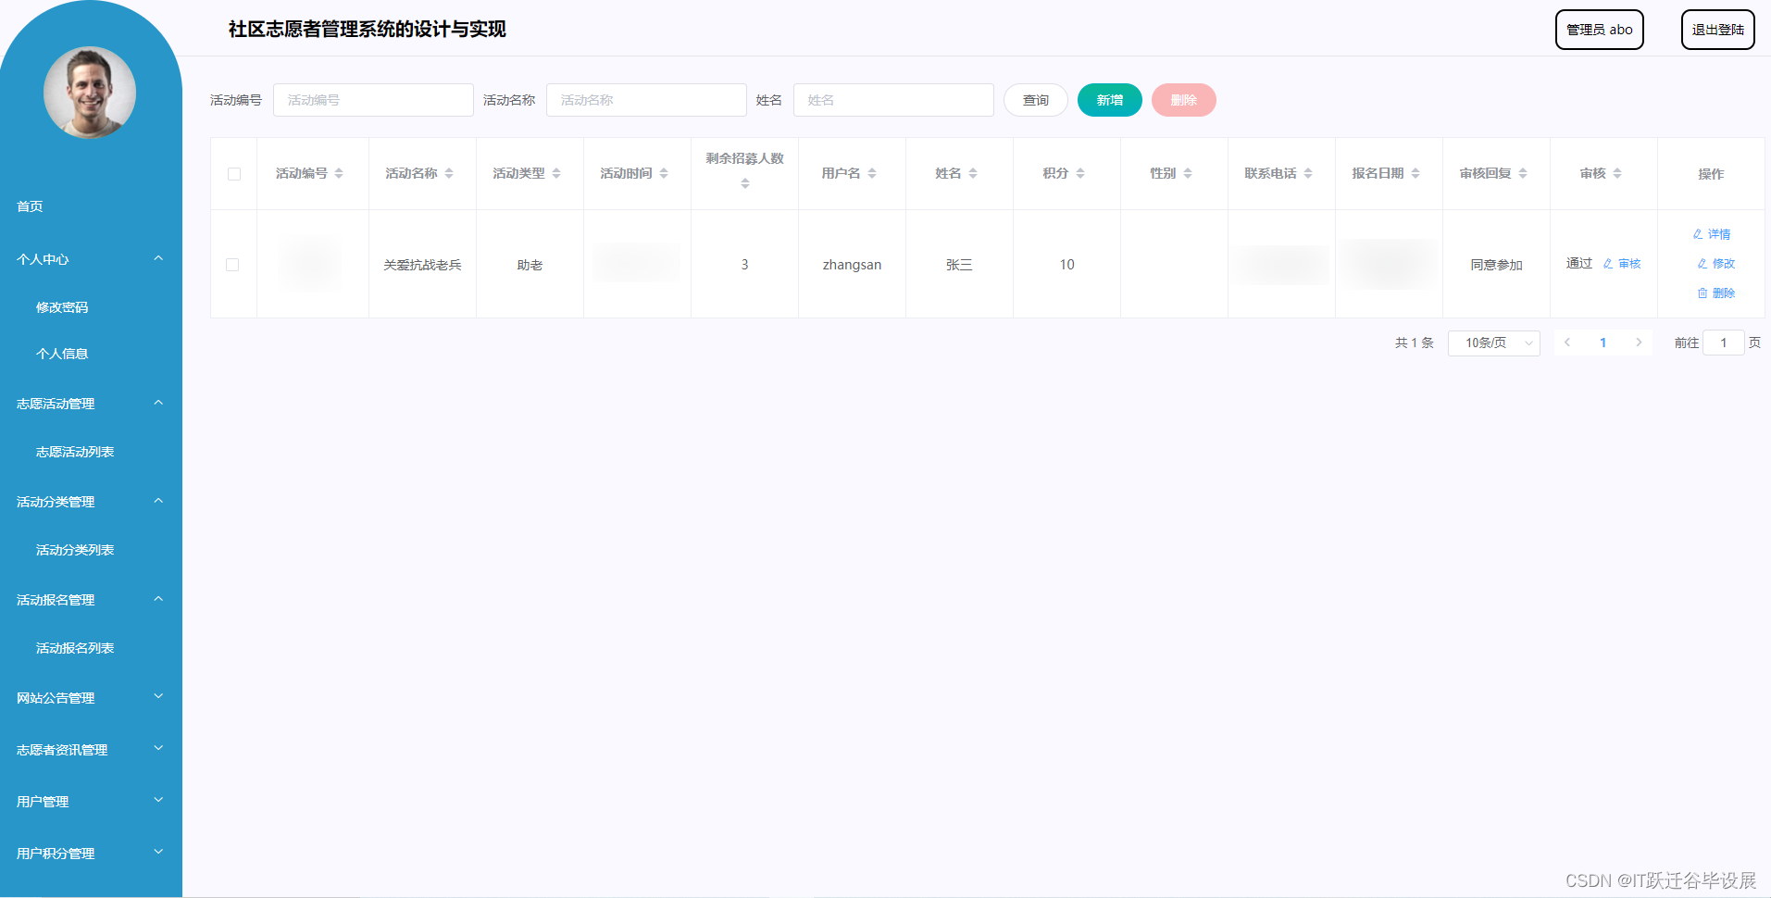The height and width of the screenshot is (898, 1771).
Task: Click the 关爱抗战老兵 cell
Action: coord(422,265)
